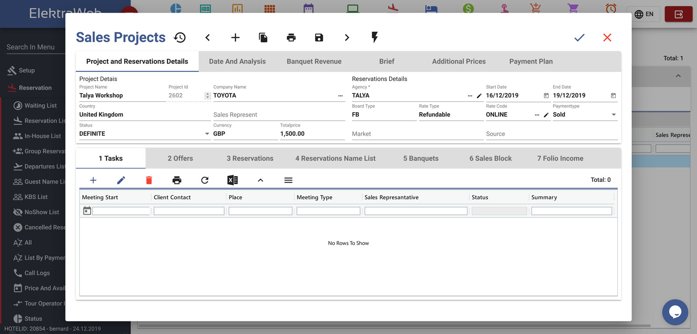
Task: Print the tasks grid
Action: coord(177,180)
